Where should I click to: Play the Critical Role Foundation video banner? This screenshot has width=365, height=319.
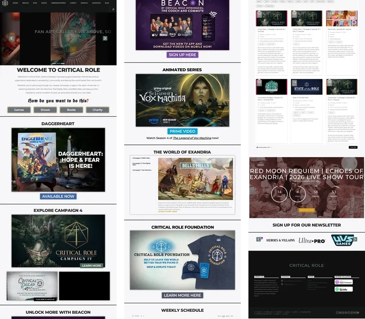[182, 260]
